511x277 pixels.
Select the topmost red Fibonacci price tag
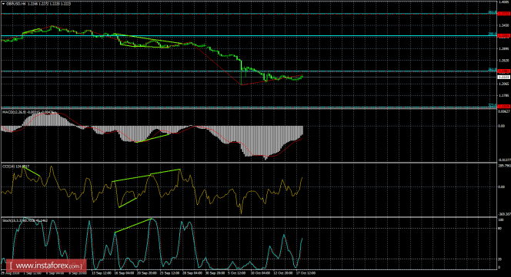point(503,14)
